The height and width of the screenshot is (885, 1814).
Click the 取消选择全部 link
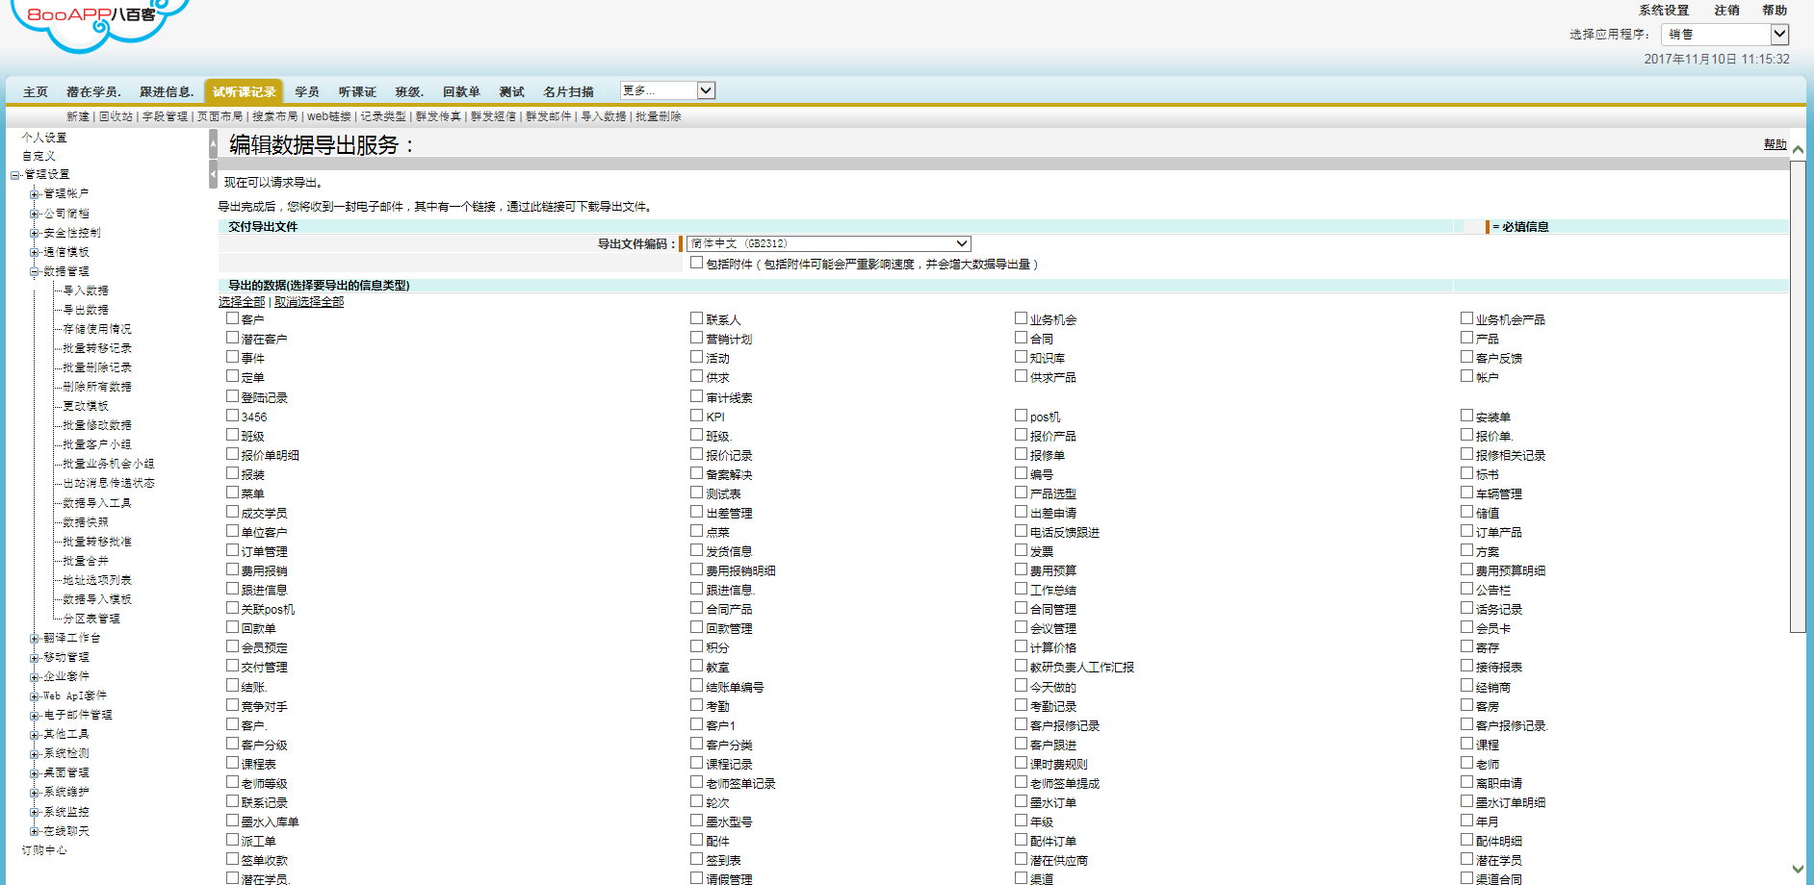point(309,302)
